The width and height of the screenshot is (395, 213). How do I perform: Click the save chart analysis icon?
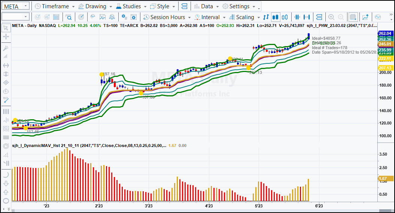click(x=102, y=17)
